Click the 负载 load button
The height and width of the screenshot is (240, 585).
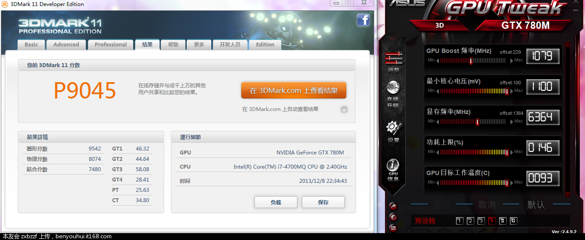[x=276, y=202]
